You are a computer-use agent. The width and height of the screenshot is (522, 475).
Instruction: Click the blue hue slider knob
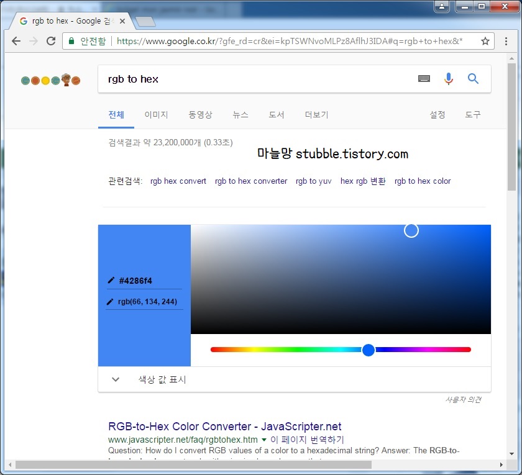[x=368, y=350]
